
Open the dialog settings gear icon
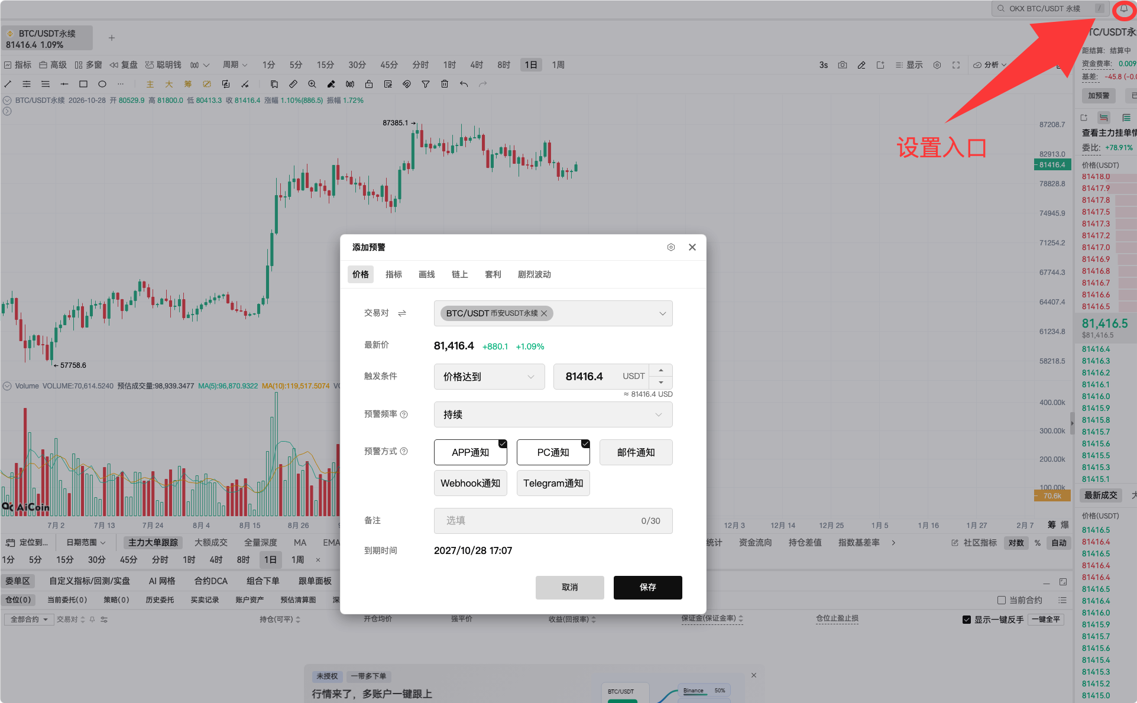click(x=670, y=247)
